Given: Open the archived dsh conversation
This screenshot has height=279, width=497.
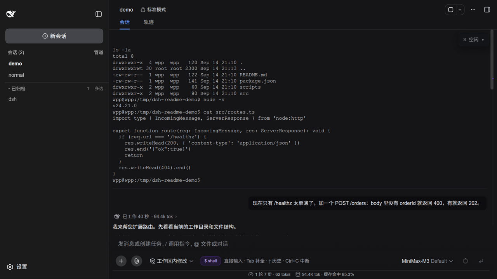Looking at the screenshot, I should [x=54, y=99].
